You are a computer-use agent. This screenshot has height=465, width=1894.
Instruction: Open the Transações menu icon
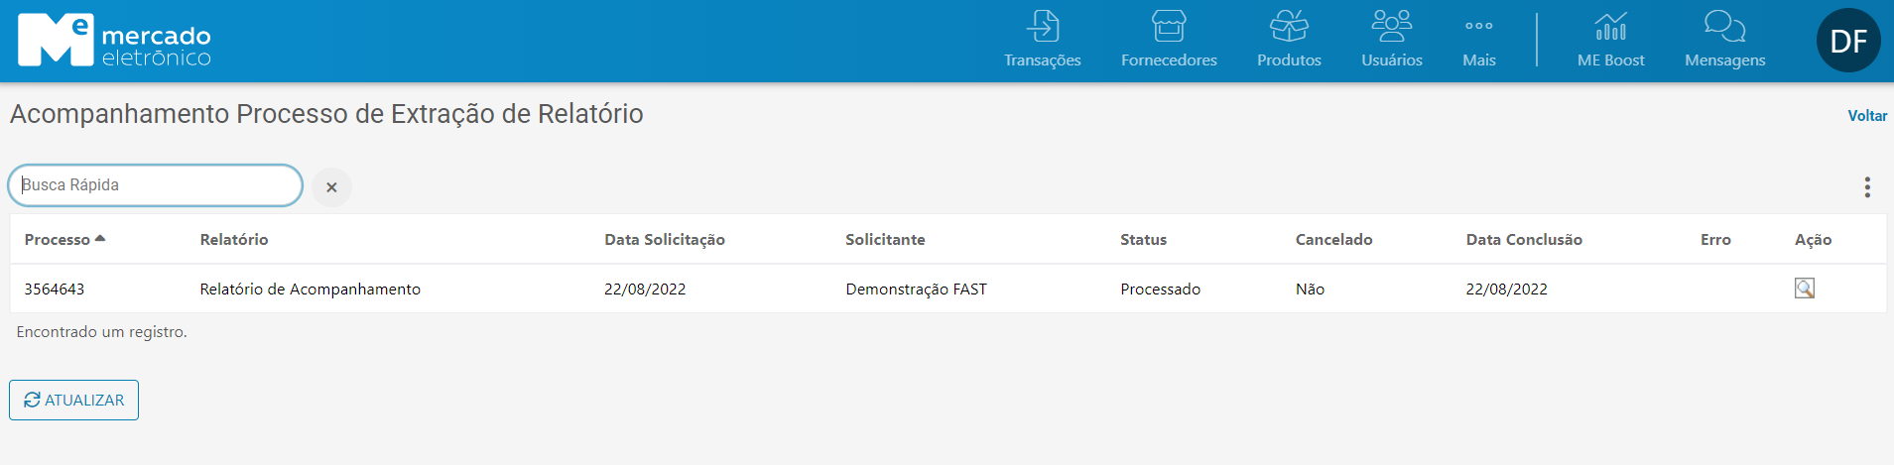(x=1042, y=27)
